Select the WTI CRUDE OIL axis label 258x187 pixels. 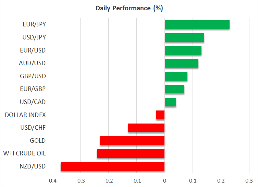coord(25,153)
